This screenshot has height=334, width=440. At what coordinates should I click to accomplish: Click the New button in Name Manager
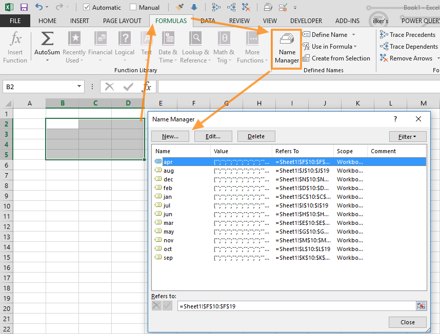pos(170,136)
